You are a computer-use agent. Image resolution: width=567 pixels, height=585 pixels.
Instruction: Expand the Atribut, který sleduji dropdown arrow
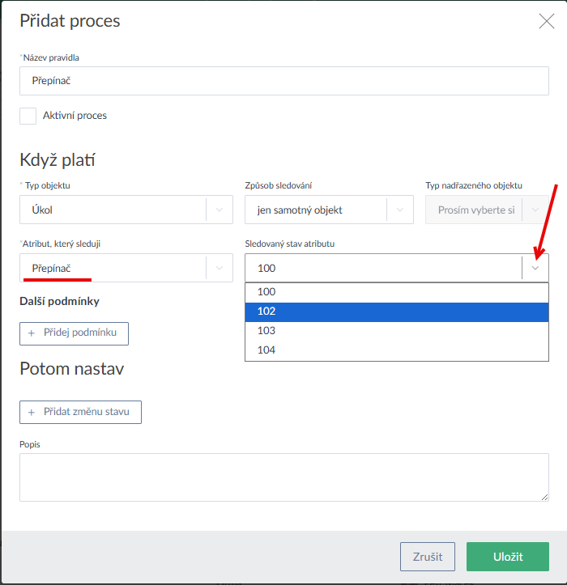(219, 268)
